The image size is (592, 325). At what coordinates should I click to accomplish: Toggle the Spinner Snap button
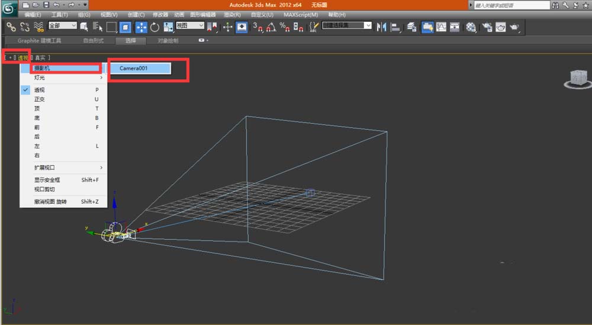(298, 27)
